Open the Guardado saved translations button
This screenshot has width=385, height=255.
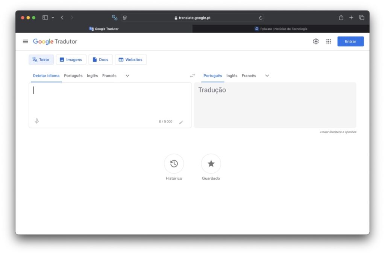211,163
